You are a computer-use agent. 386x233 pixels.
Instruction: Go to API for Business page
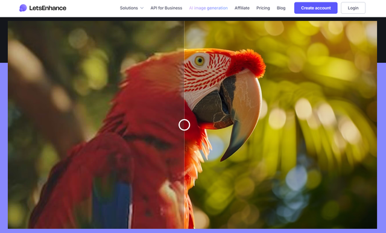coord(166,8)
